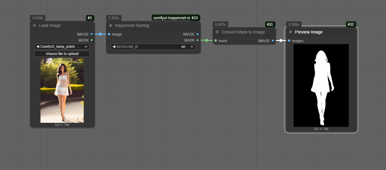Screen dimensions: 386x170
Task: Click the Convert Mask to Image mask input port
Action: 216,41
